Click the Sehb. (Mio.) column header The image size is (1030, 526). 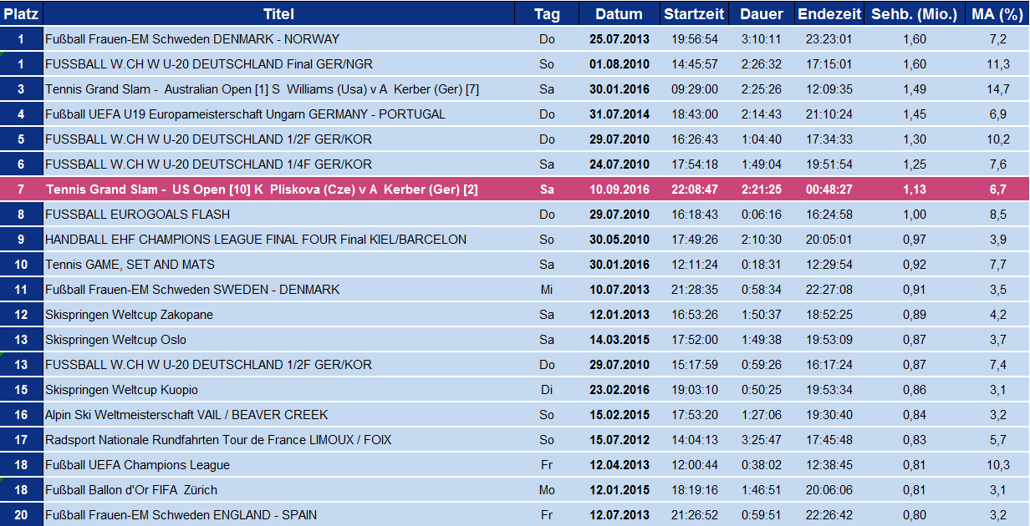click(x=915, y=13)
